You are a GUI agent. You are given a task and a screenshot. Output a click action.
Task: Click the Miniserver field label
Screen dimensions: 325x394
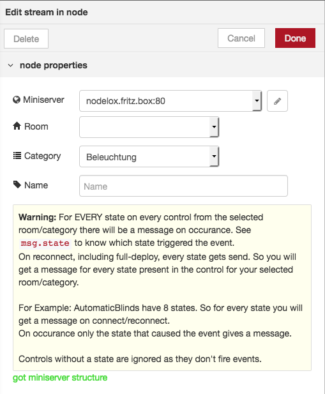click(x=43, y=100)
